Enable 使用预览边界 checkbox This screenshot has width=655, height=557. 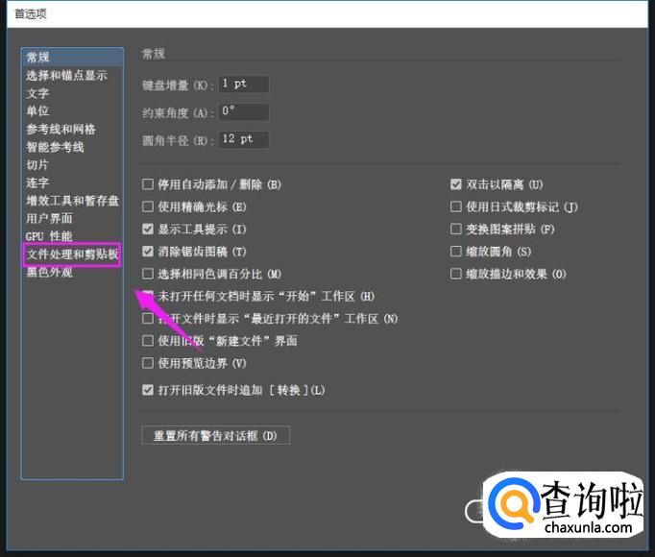point(148,363)
